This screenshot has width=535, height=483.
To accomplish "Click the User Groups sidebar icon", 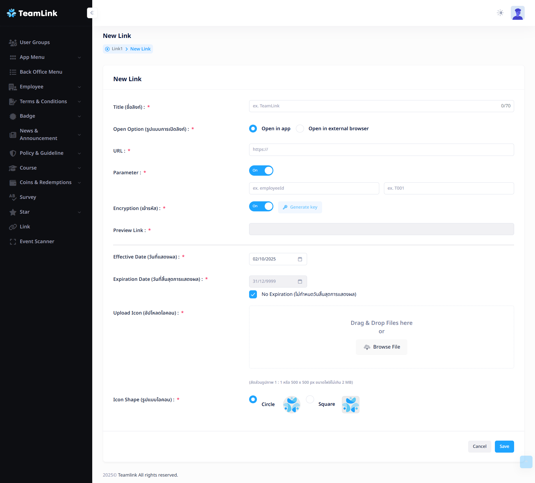I will 13,42.
